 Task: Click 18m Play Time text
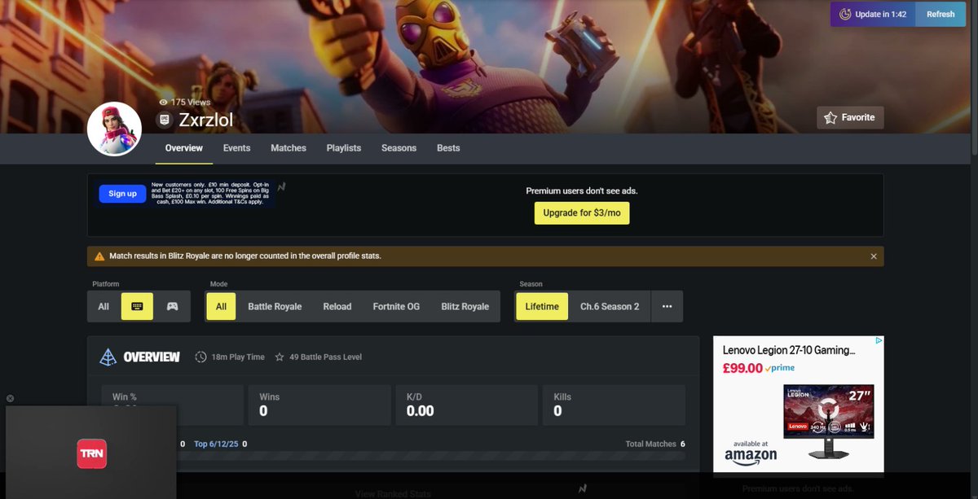coord(238,357)
